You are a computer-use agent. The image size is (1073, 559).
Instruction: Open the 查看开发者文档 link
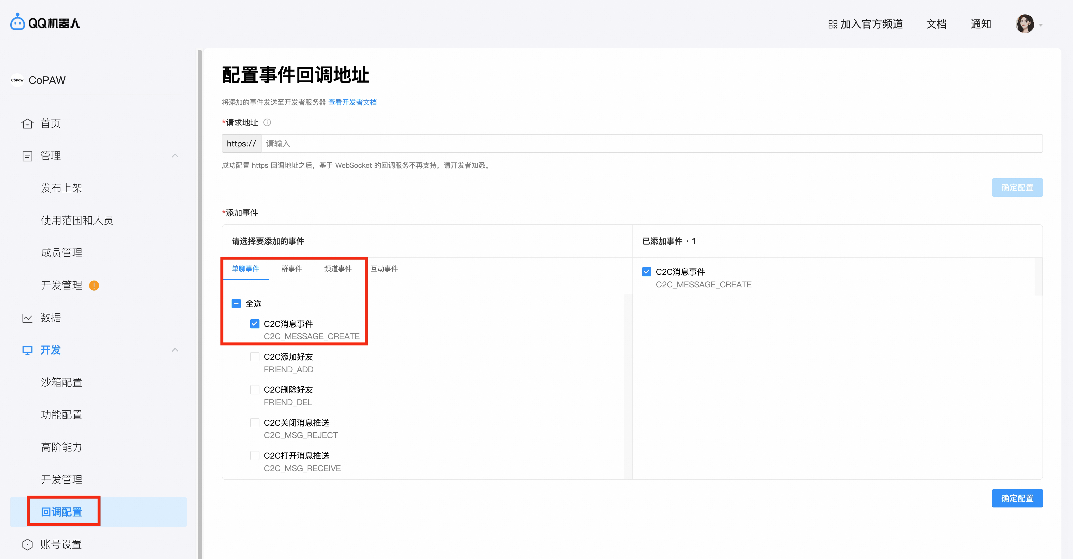coord(352,102)
